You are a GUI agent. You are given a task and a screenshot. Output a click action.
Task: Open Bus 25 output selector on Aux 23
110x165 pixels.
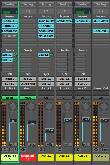(x=83, y=84)
